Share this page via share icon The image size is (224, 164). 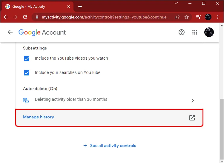177,17
